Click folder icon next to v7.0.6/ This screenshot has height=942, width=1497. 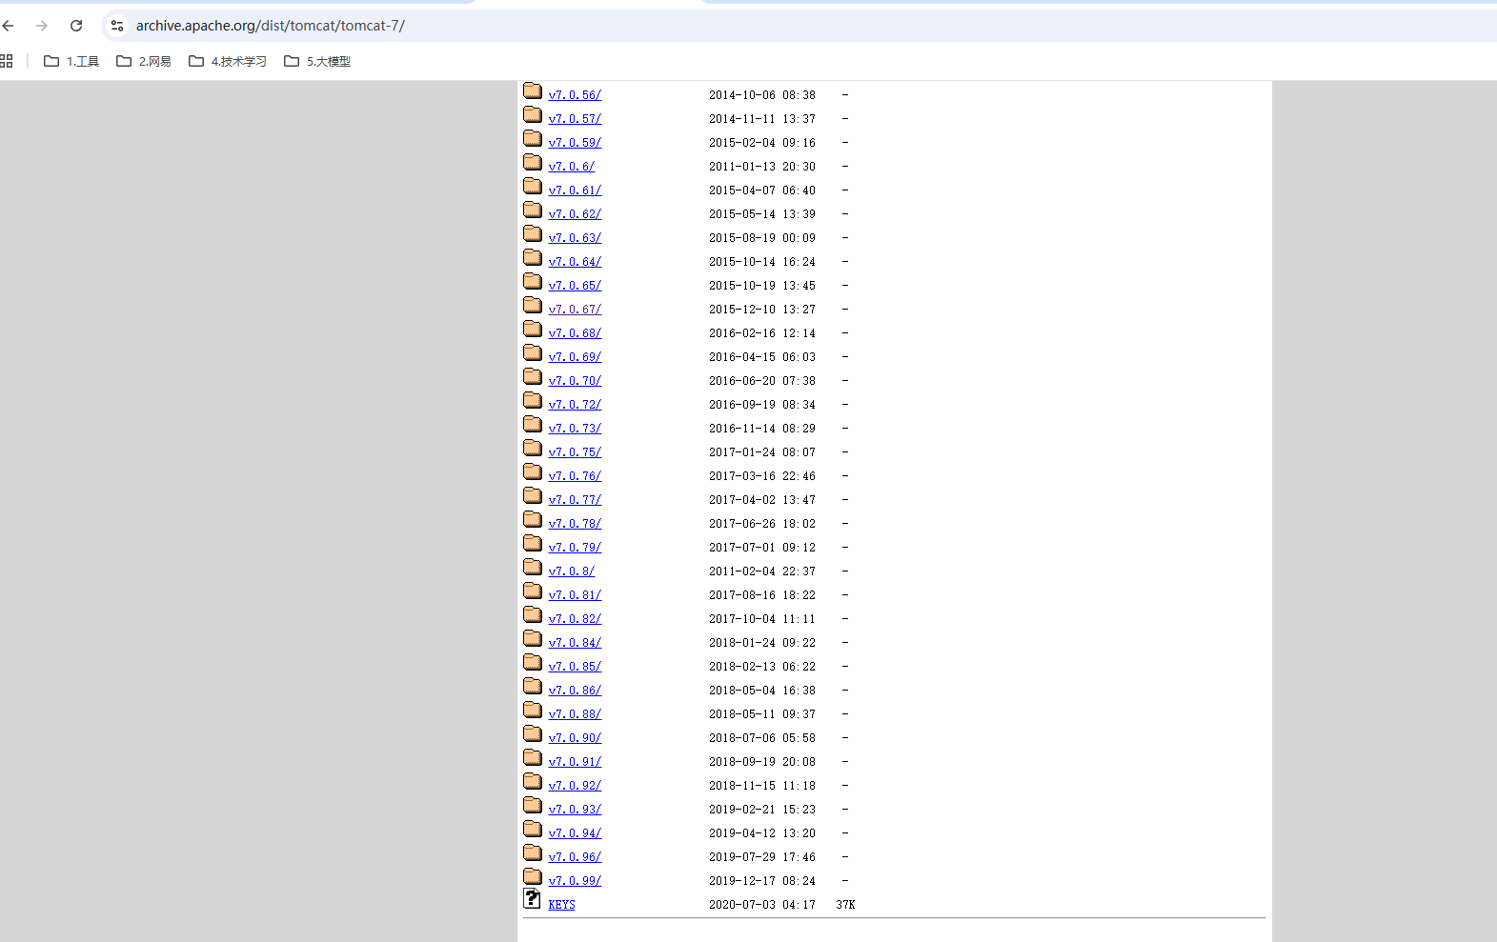pyautogui.click(x=533, y=163)
